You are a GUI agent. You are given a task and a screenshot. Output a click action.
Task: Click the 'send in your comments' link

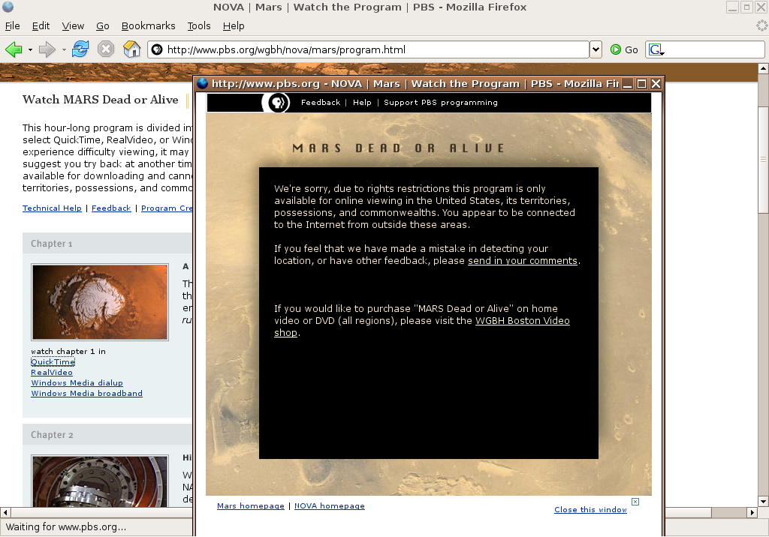click(x=523, y=261)
